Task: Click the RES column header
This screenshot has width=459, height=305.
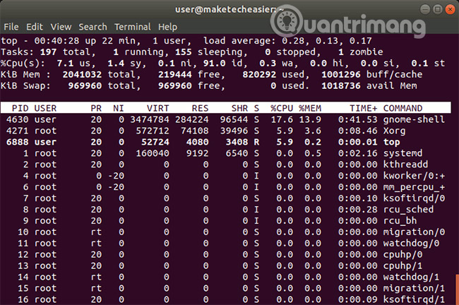Action: [x=201, y=108]
